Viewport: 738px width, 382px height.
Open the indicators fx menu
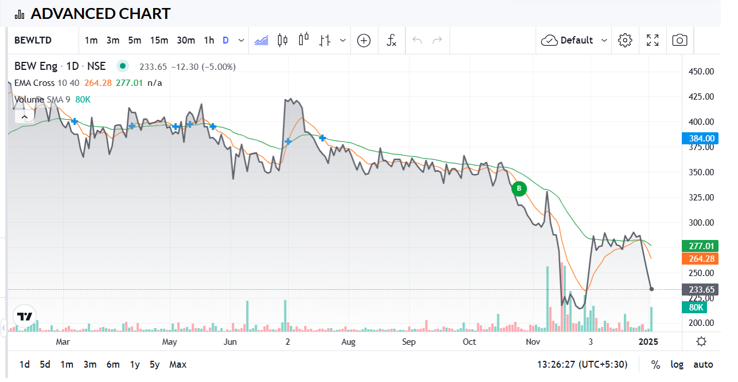[x=392, y=40]
